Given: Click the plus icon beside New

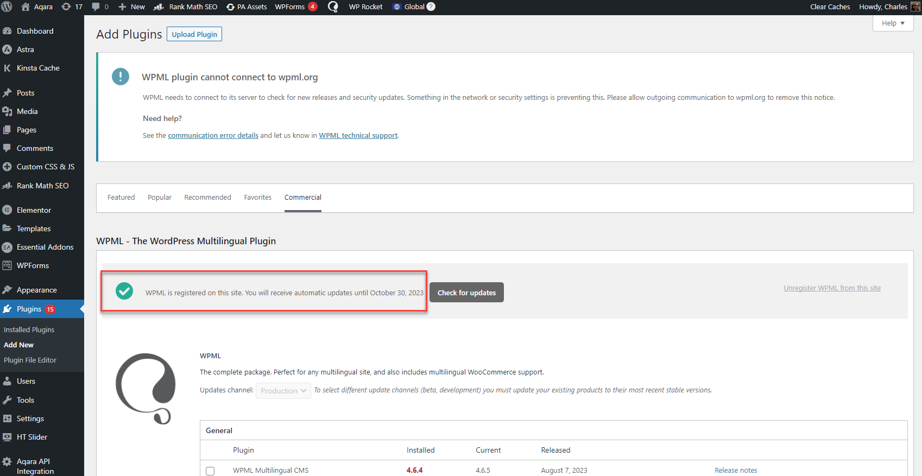Looking at the screenshot, I should pos(122,7).
